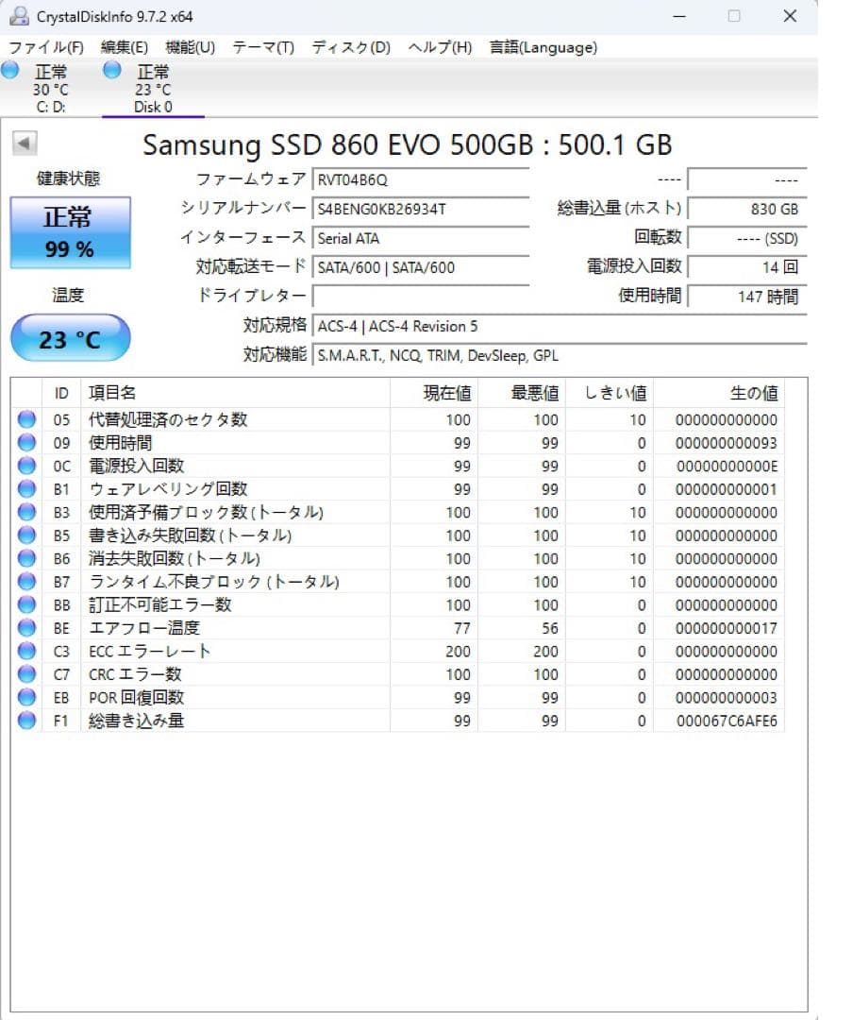Click the features field with S.M.A.R.T., NCQ, TRIM

coord(560,356)
